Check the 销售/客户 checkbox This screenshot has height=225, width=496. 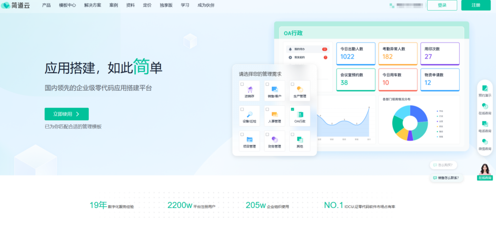pos(267,84)
